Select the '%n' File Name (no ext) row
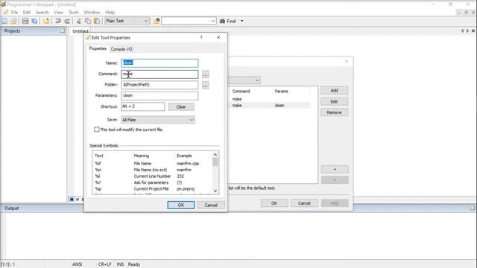 (x=153, y=170)
